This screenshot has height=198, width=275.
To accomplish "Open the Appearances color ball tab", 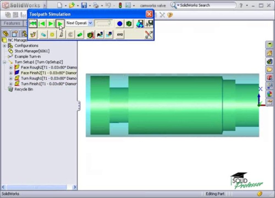I will pos(269,94).
